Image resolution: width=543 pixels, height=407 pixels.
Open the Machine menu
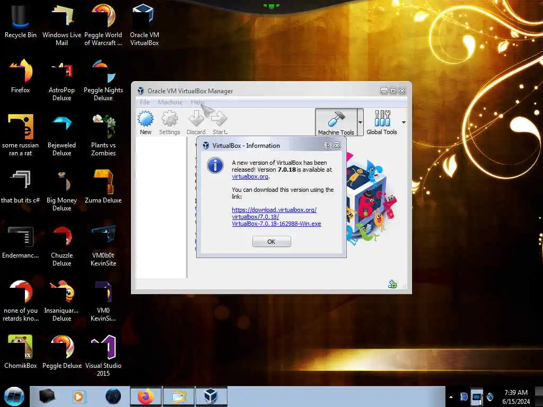[x=170, y=102]
